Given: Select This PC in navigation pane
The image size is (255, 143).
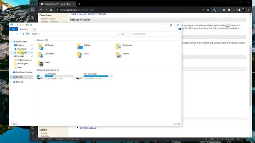Looking at the screenshot, I should point(19,77).
